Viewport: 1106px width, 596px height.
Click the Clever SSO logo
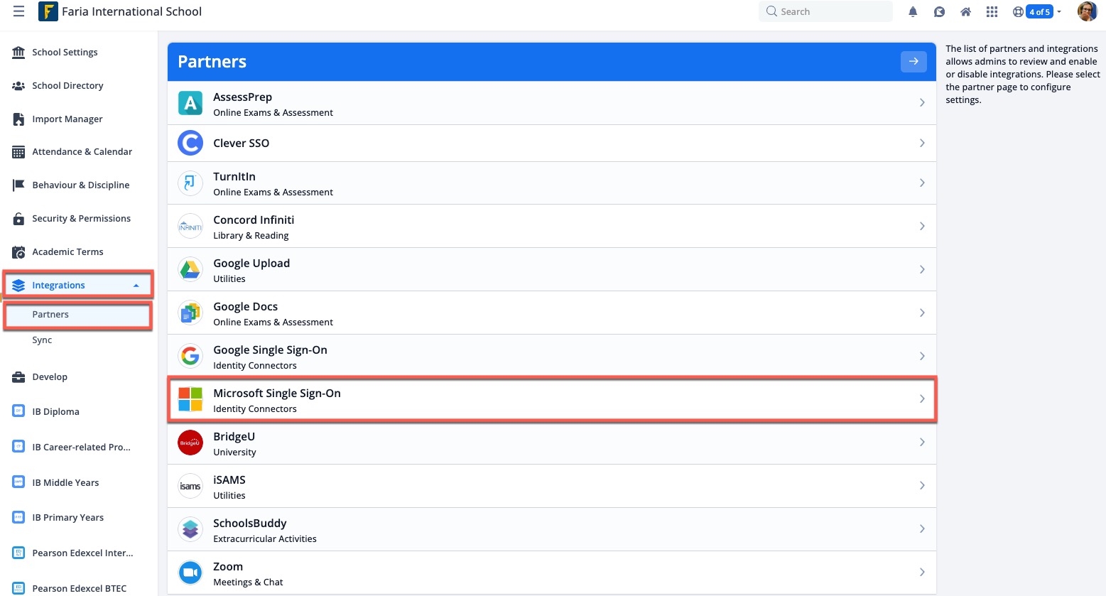pos(190,143)
